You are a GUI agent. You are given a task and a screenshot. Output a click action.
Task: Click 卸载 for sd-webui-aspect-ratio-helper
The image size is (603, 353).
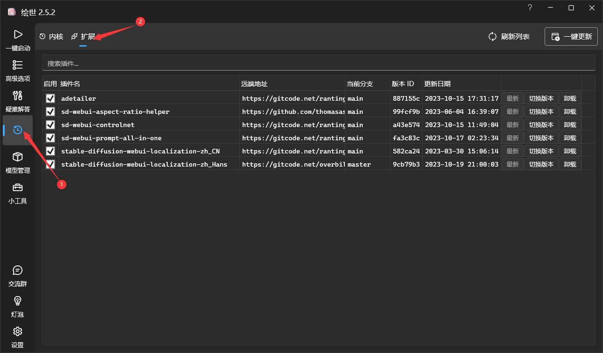coord(570,112)
